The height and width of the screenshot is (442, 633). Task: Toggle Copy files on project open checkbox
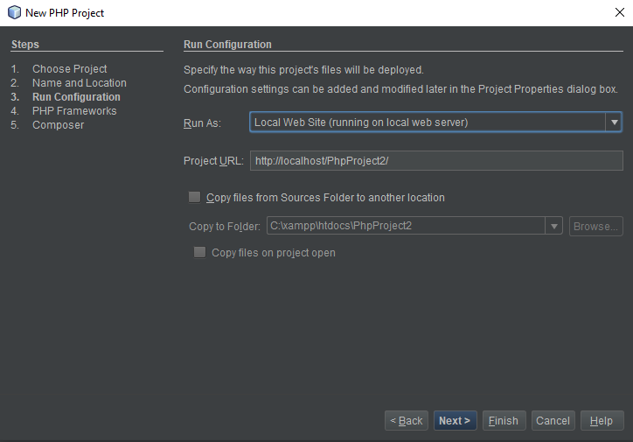point(200,253)
